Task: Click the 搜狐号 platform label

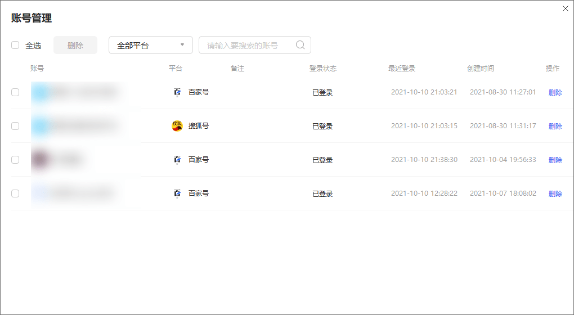Action: (199, 126)
